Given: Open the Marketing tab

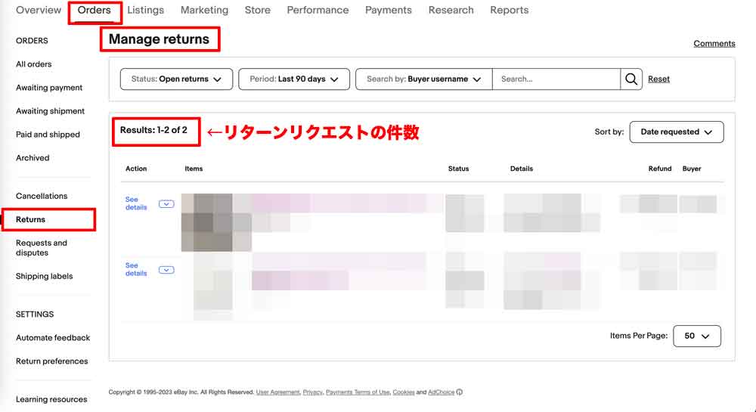Looking at the screenshot, I should pyautogui.click(x=204, y=10).
